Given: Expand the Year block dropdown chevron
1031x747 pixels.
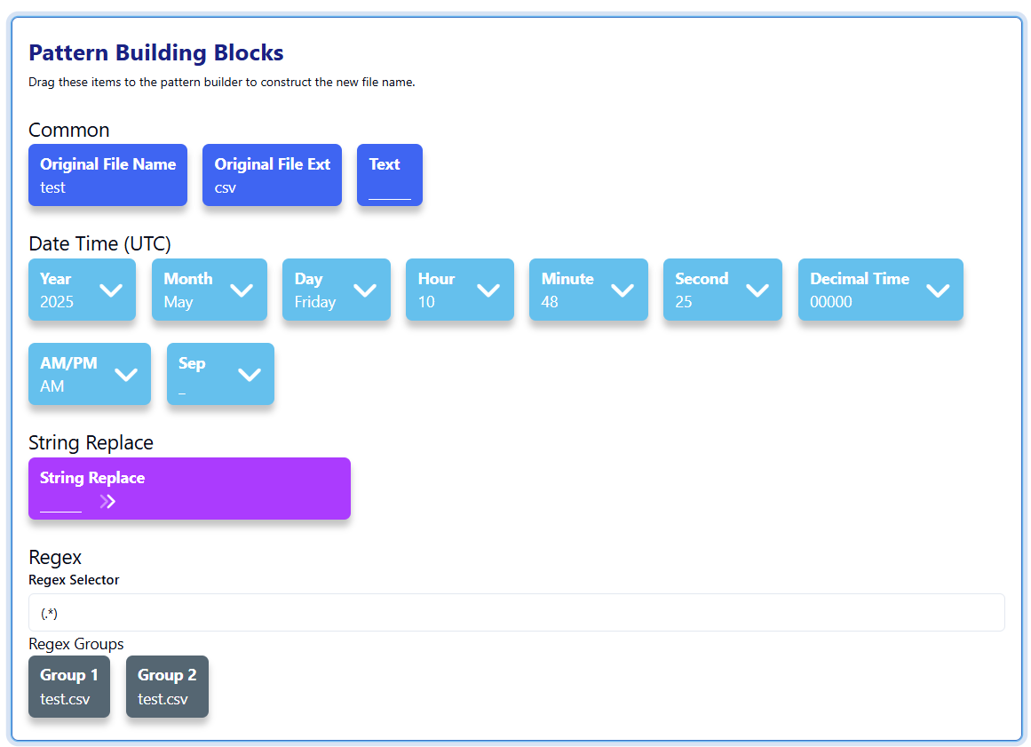Looking at the screenshot, I should pyautogui.click(x=111, y=290).
